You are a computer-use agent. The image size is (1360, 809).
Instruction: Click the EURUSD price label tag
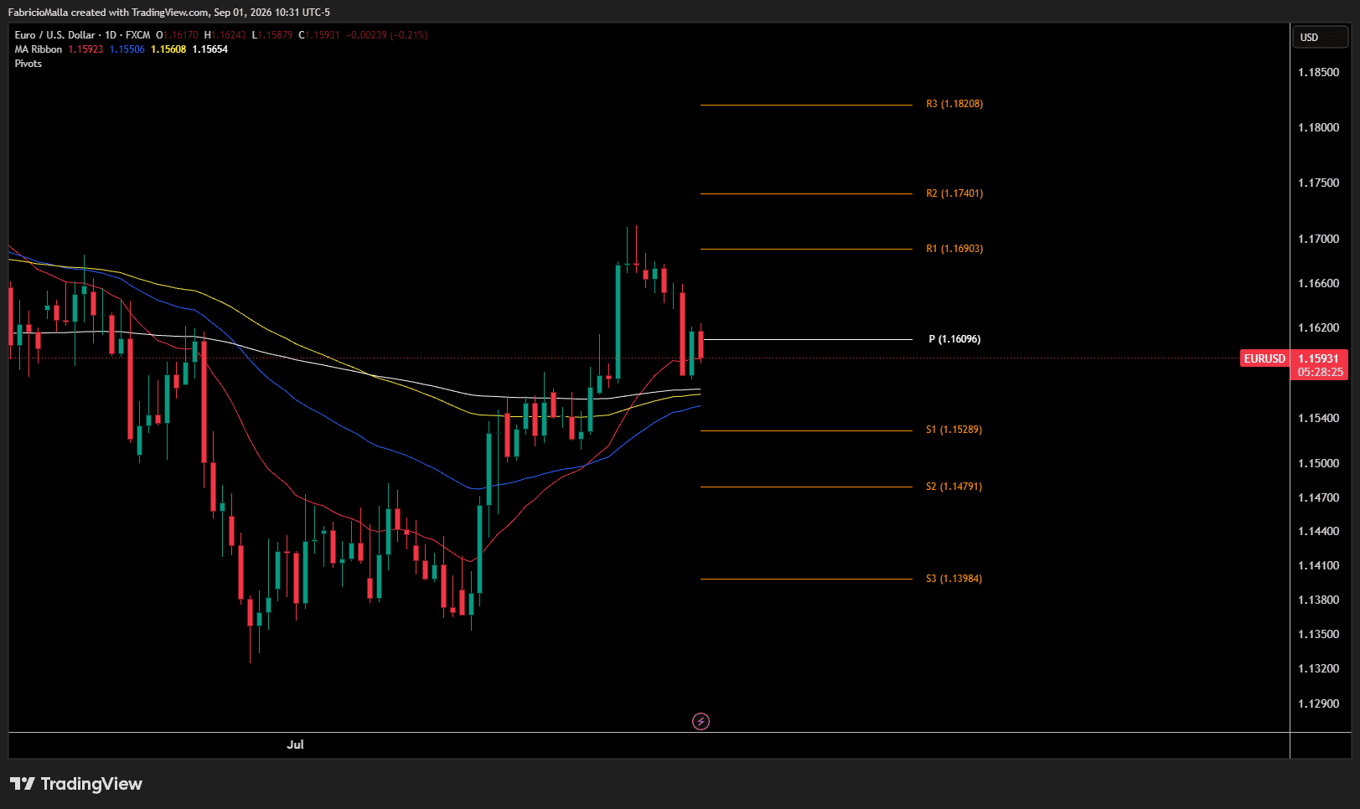(1264, 358)
